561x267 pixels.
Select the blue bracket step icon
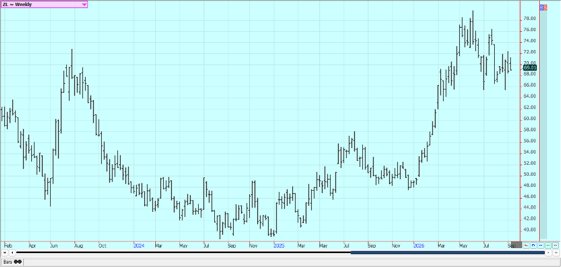533,245
